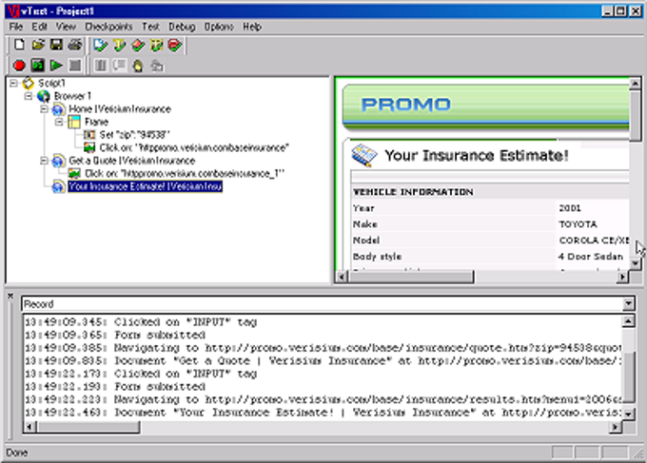The image size is (647, 463).
Task: Open the Help menu
Action: point(252,27)
